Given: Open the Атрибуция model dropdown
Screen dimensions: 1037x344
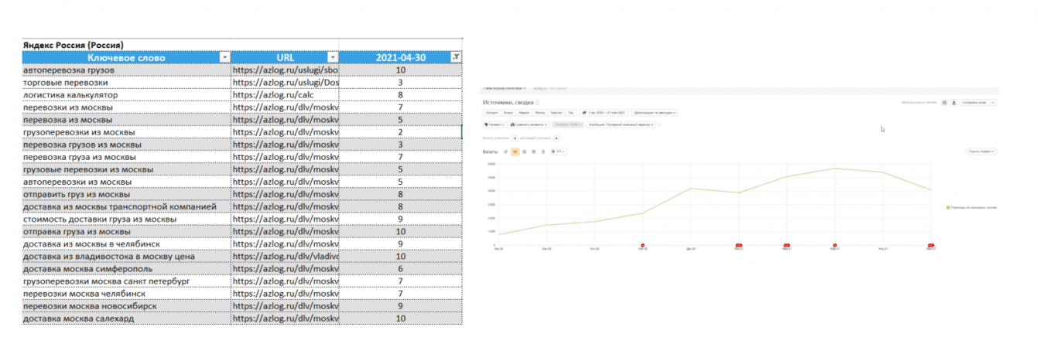Looking at the screenshot, I should (621, 124).
